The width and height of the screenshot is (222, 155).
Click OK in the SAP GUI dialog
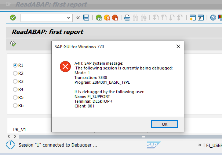click(164, 124)
